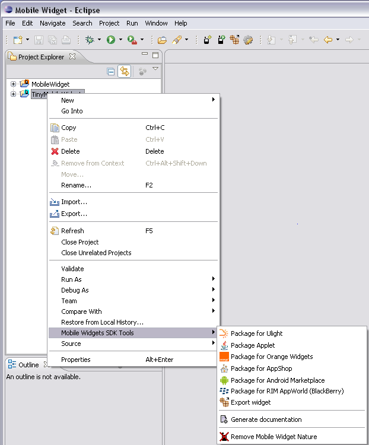Click the widget grid toolbar icon
Viewport: 369px width, 445px height.
(x=234, y=40)
